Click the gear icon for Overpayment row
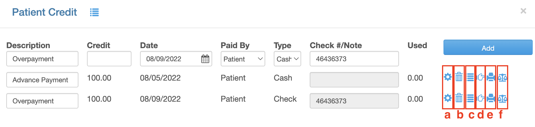Viewport: 535px width, 127px height. tap(448, 98)
